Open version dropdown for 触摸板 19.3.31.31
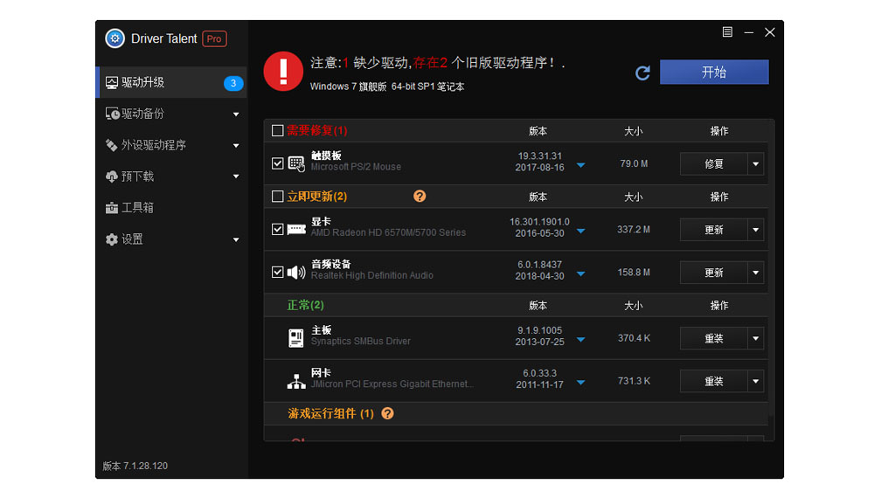895x498 pixels. tap(580, 165)
